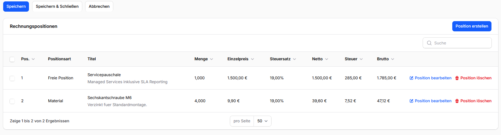Click the quantity value 4,000

tap(200, 101)
